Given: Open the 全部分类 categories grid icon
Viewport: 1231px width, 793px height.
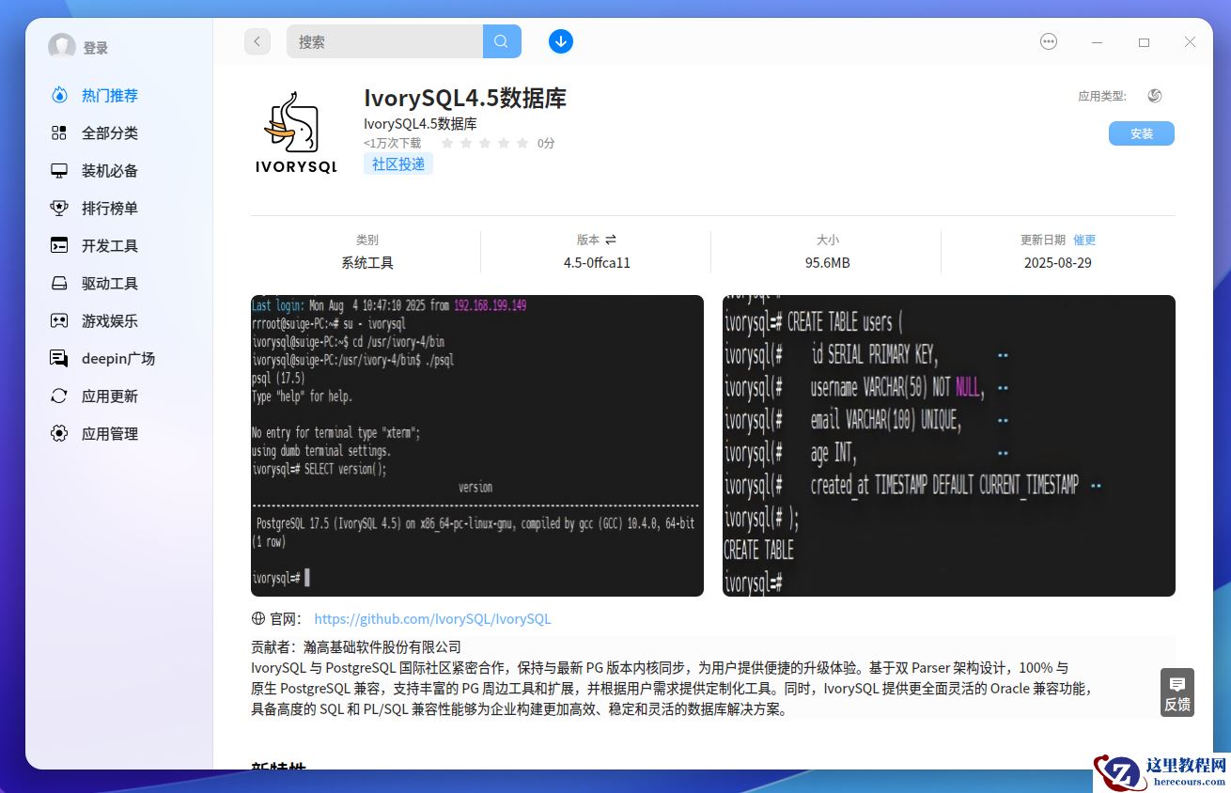Looking at the screenshot, I should 58,132.
